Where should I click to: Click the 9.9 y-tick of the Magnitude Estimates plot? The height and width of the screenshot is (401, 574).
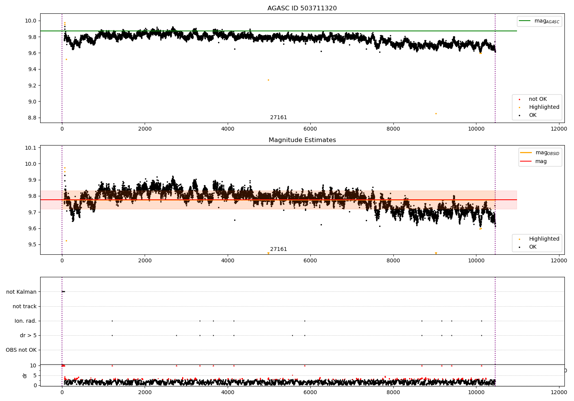click(x=33, y=180)
